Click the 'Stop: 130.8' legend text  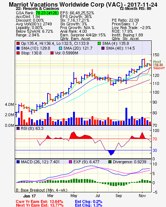click(31, 53)
